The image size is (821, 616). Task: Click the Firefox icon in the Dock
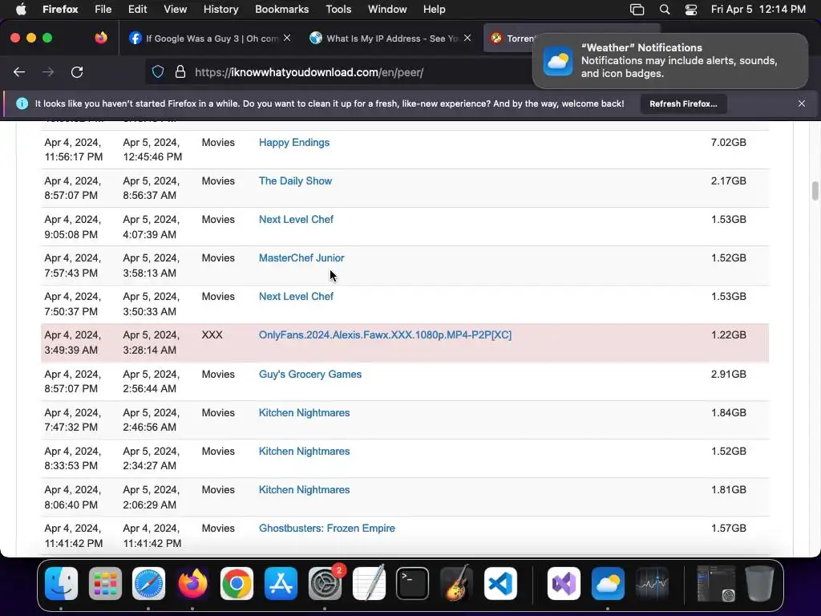[192, 583]
